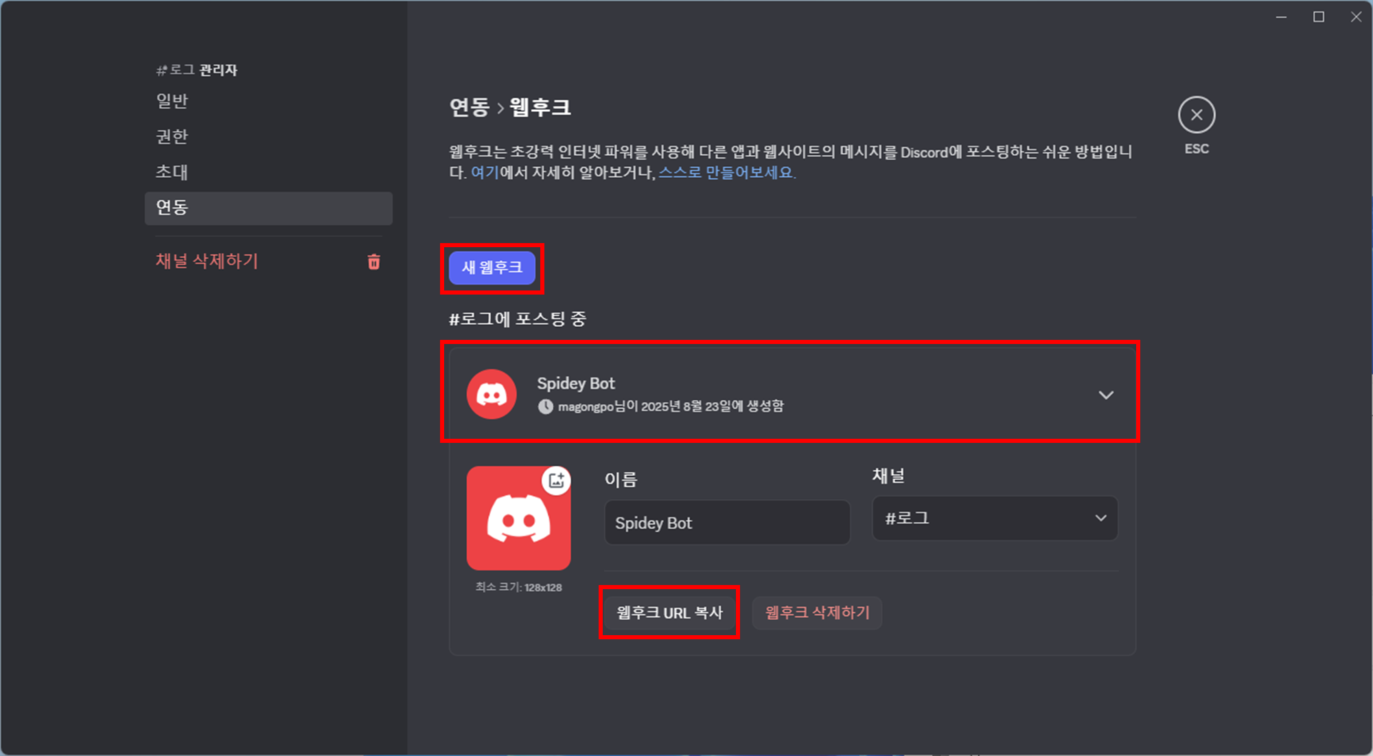Viewport: 1373px width, 756px height.
Task: Click the #로그에 포스팅 중 heading
Action: (x=518, y=319)
